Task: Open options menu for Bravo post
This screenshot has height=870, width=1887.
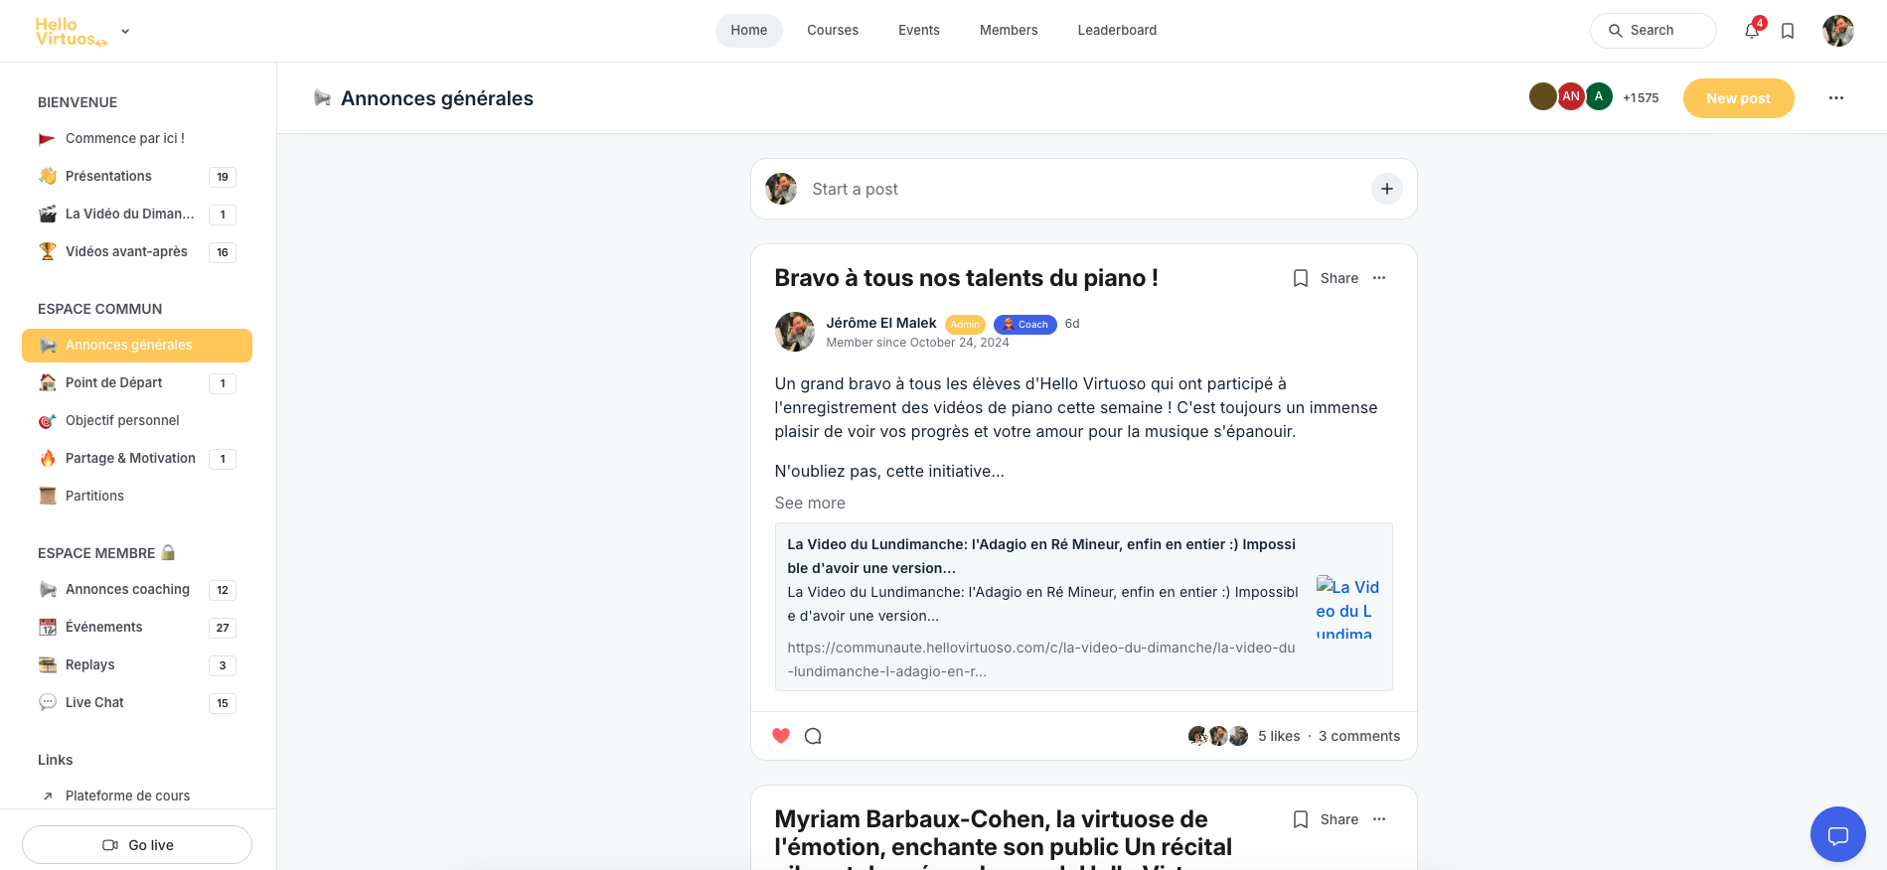Action: (x=1379, y=278)
